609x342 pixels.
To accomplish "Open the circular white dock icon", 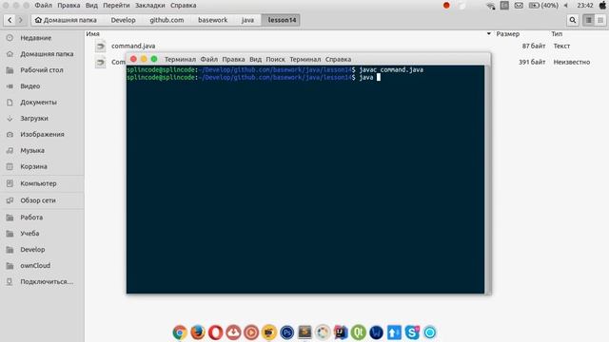I will click(323, 332).
